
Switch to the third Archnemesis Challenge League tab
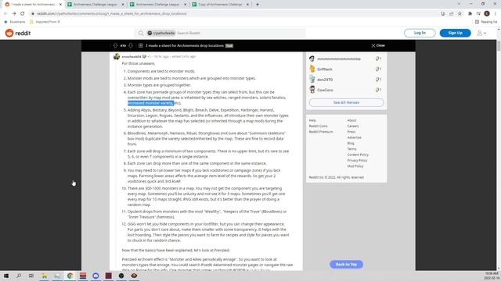157,5
